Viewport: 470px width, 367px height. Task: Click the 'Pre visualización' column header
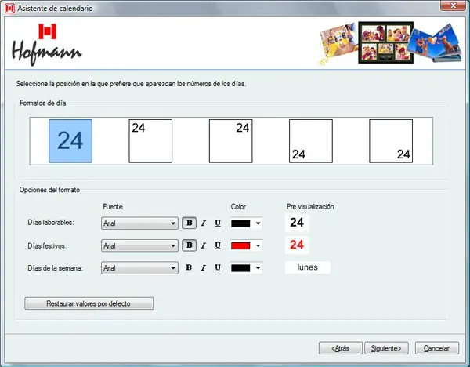310,207
